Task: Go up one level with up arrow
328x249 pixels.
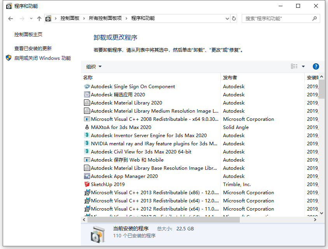Action: 39,19
